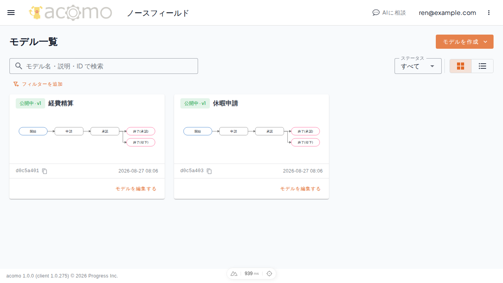The width and height of the screenshot is (503, 283).
Task: Edit the 休暇申請 model
Action: tap(300, 189)
